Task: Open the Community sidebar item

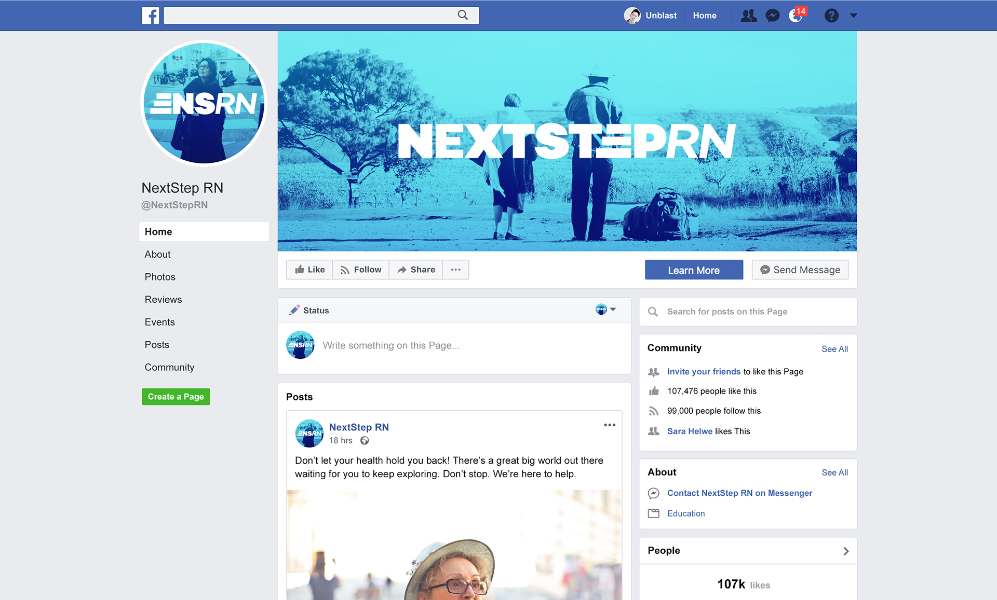Action: (169, 367)
